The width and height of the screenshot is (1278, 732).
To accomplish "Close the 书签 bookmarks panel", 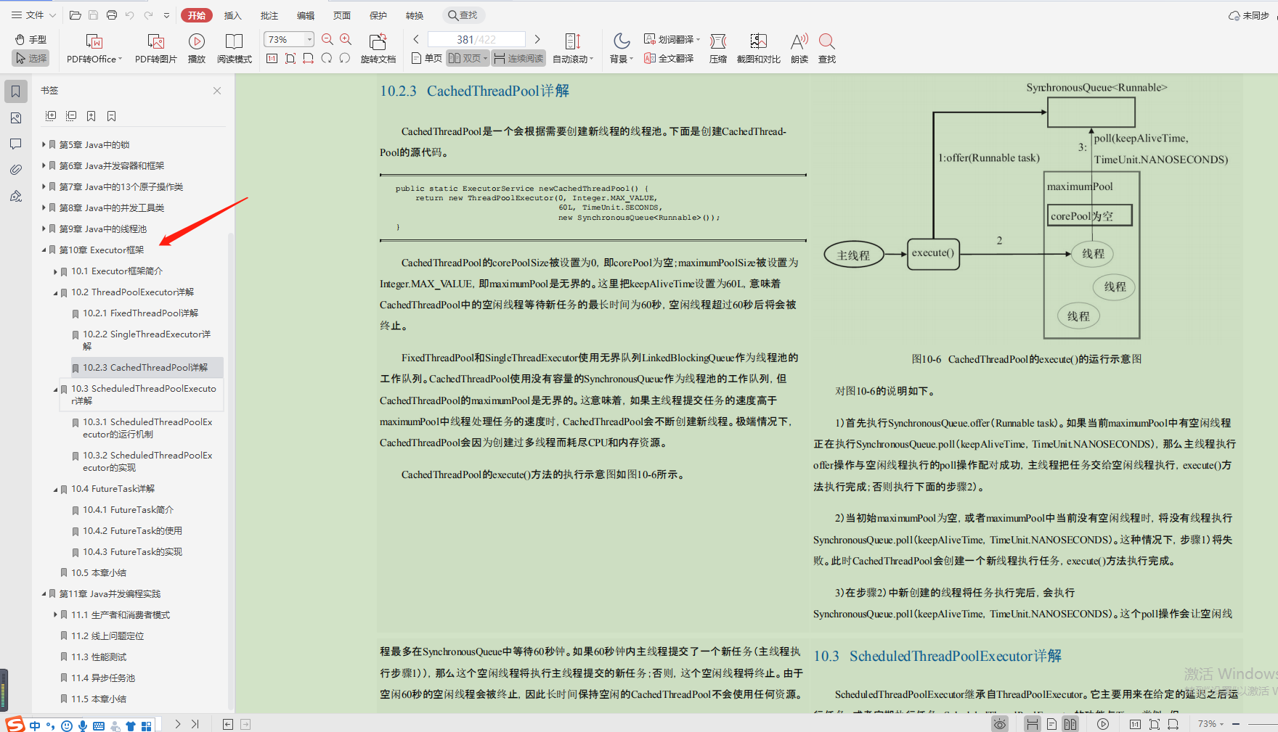I will point(217,91).
